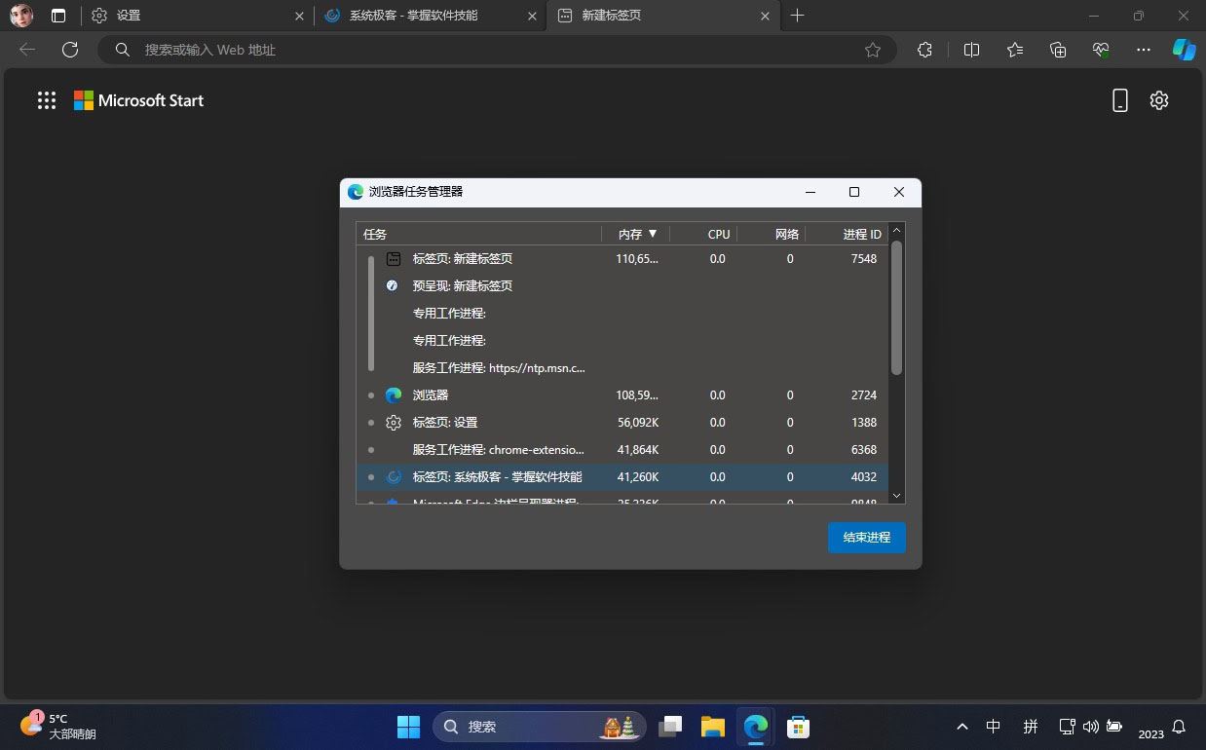
Task: Toggle the 拼 IME mode indicator
Action: (x=1031, y=727)
